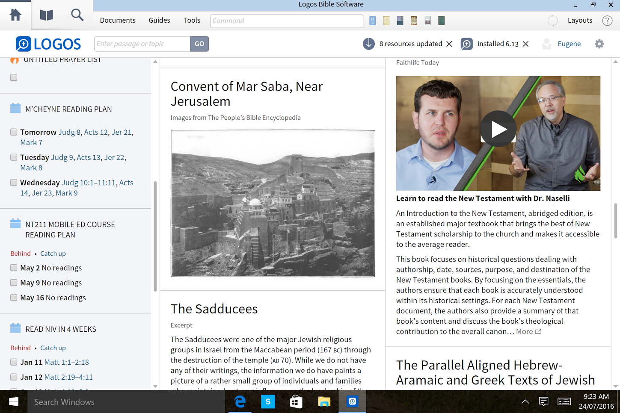
Task: Open the Guides menu
Action: pos(159,20)
